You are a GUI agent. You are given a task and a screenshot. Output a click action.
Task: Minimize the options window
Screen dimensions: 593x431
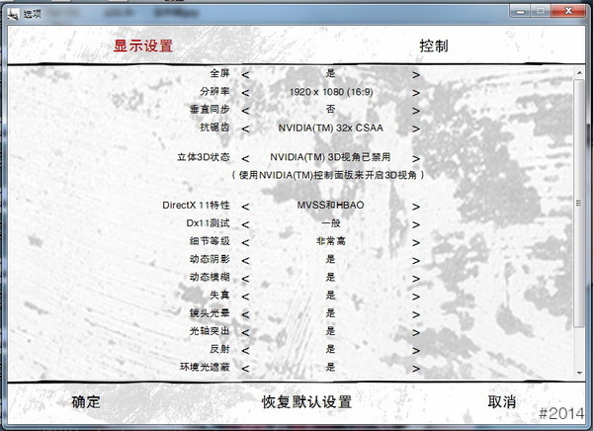521,11
